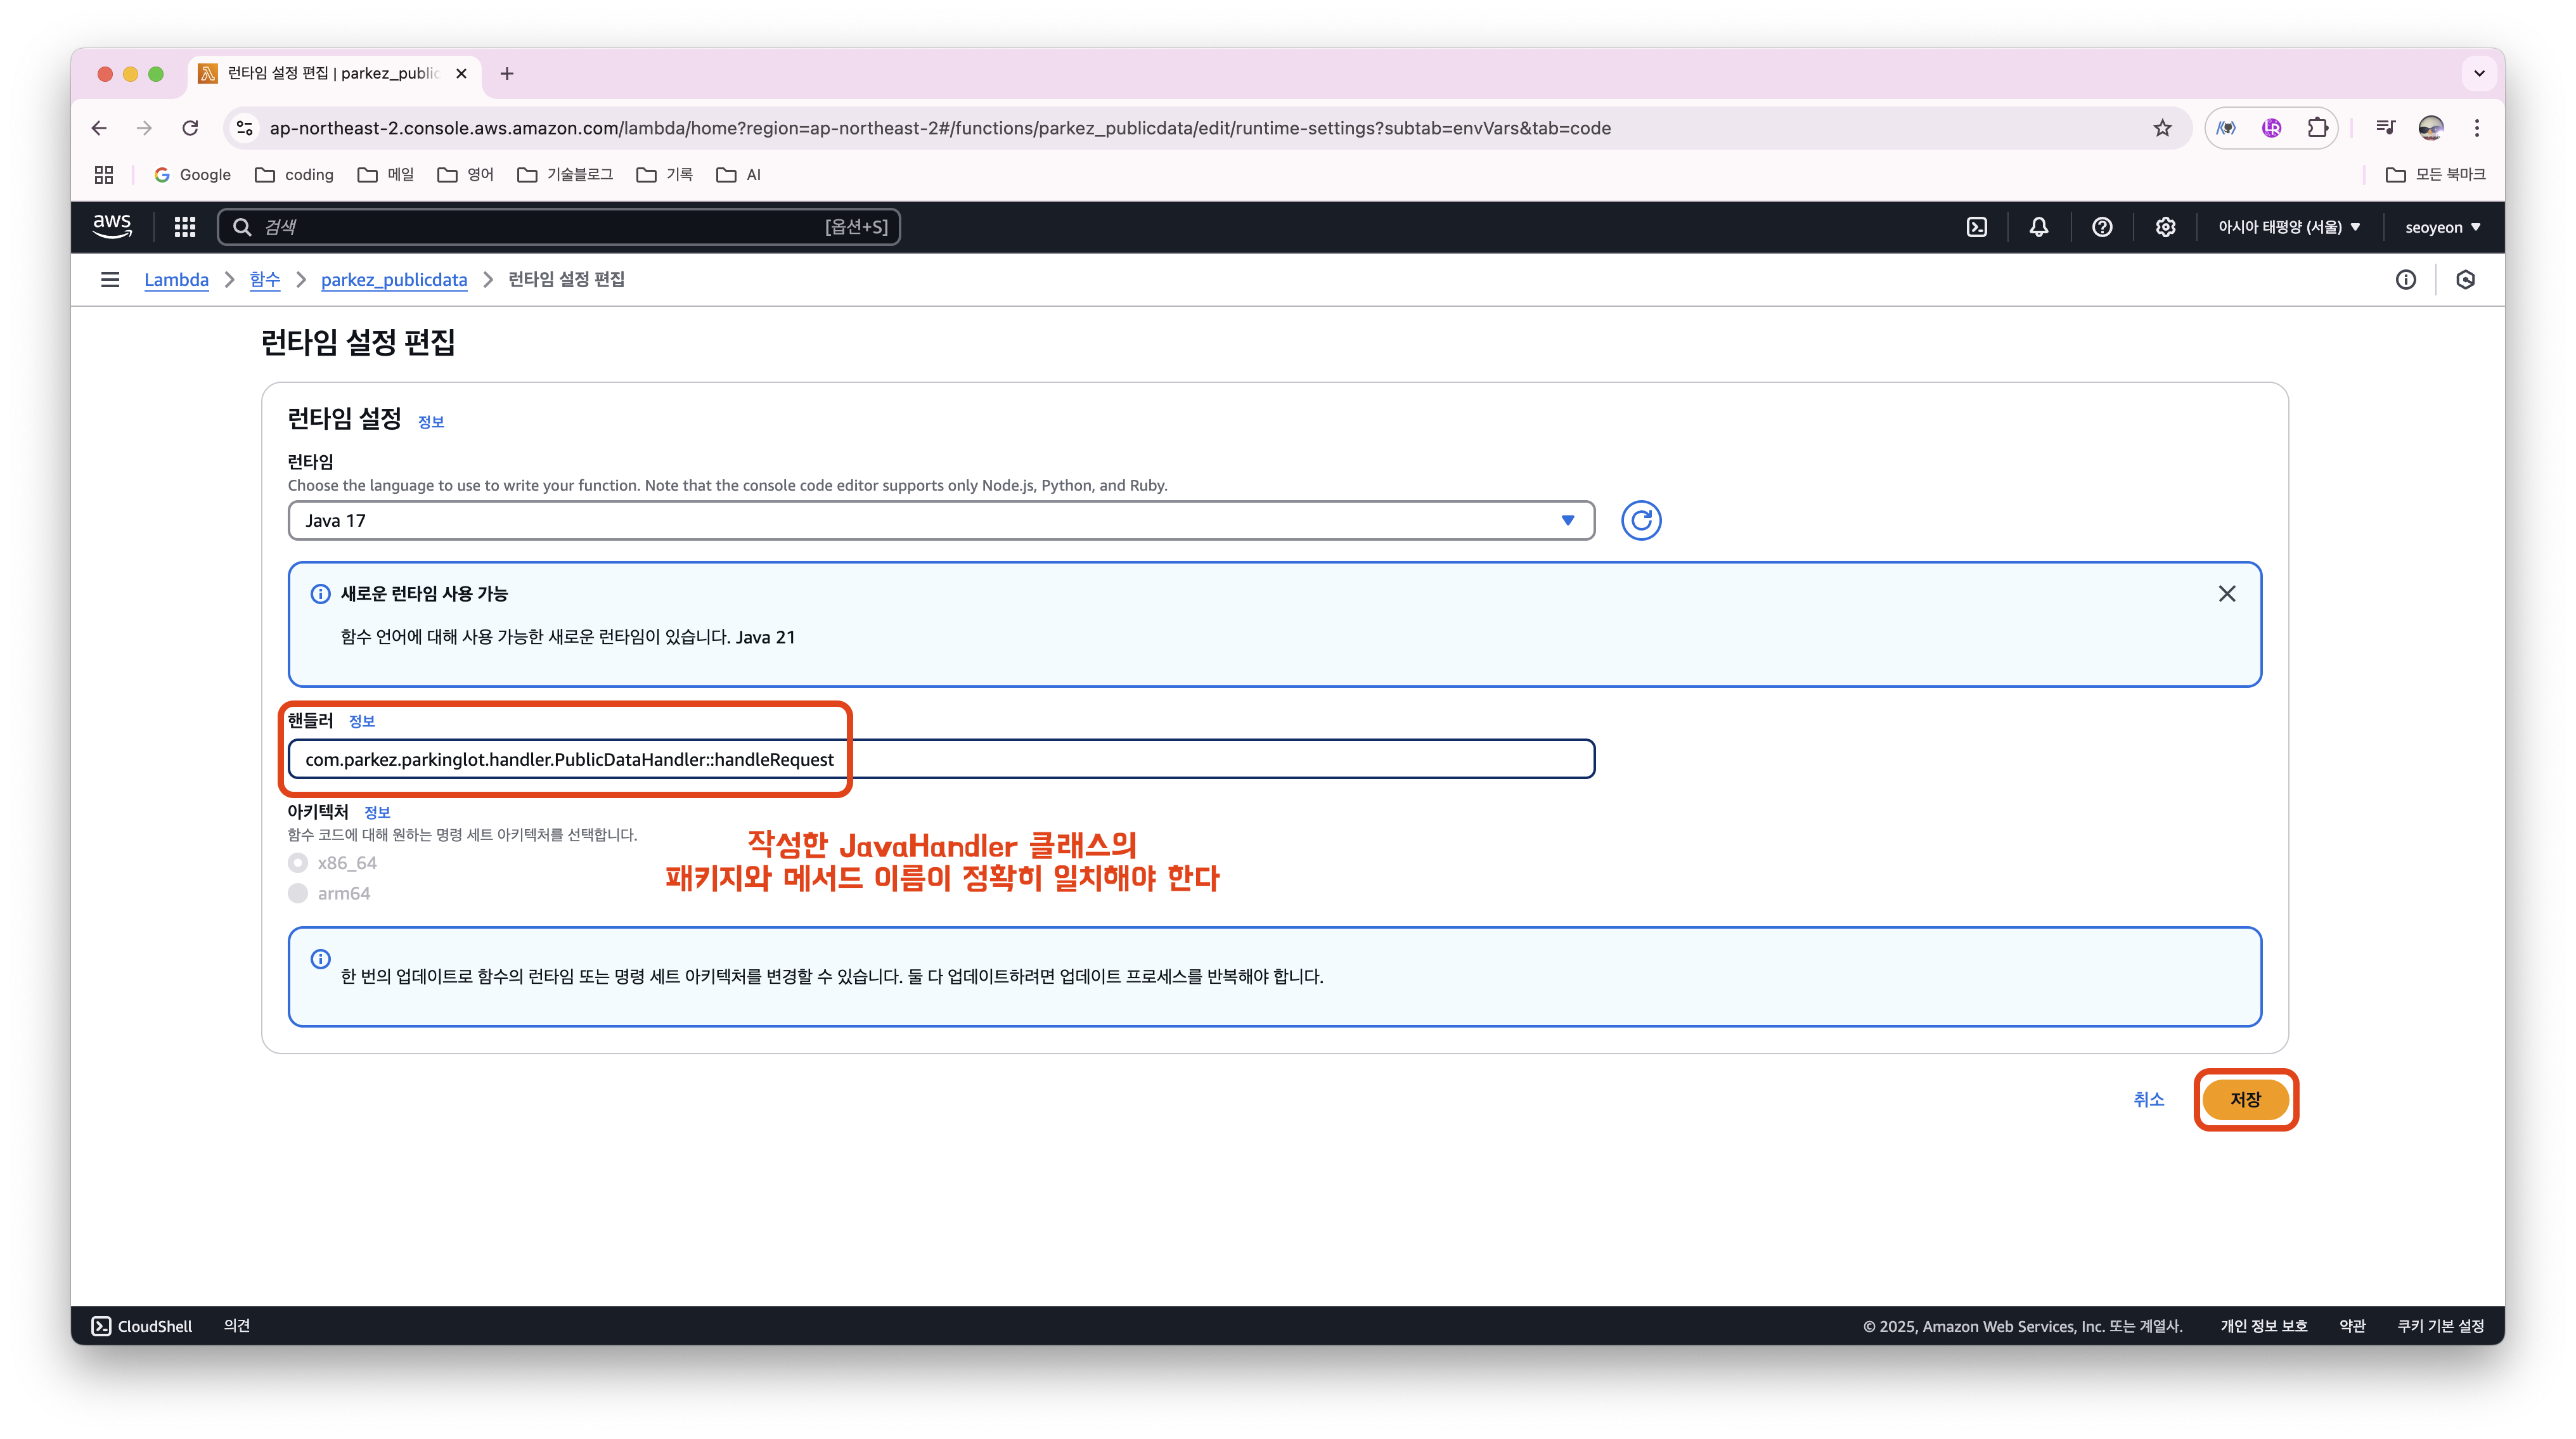2576x1439 pixels.
Task: Open the side navigation hamburger menu
Action: coord(110,280)
